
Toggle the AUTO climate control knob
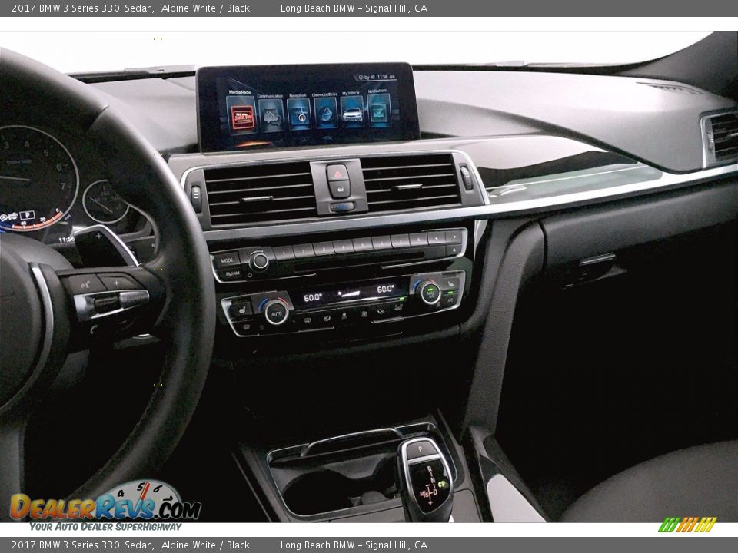click(x=275, y=311)
